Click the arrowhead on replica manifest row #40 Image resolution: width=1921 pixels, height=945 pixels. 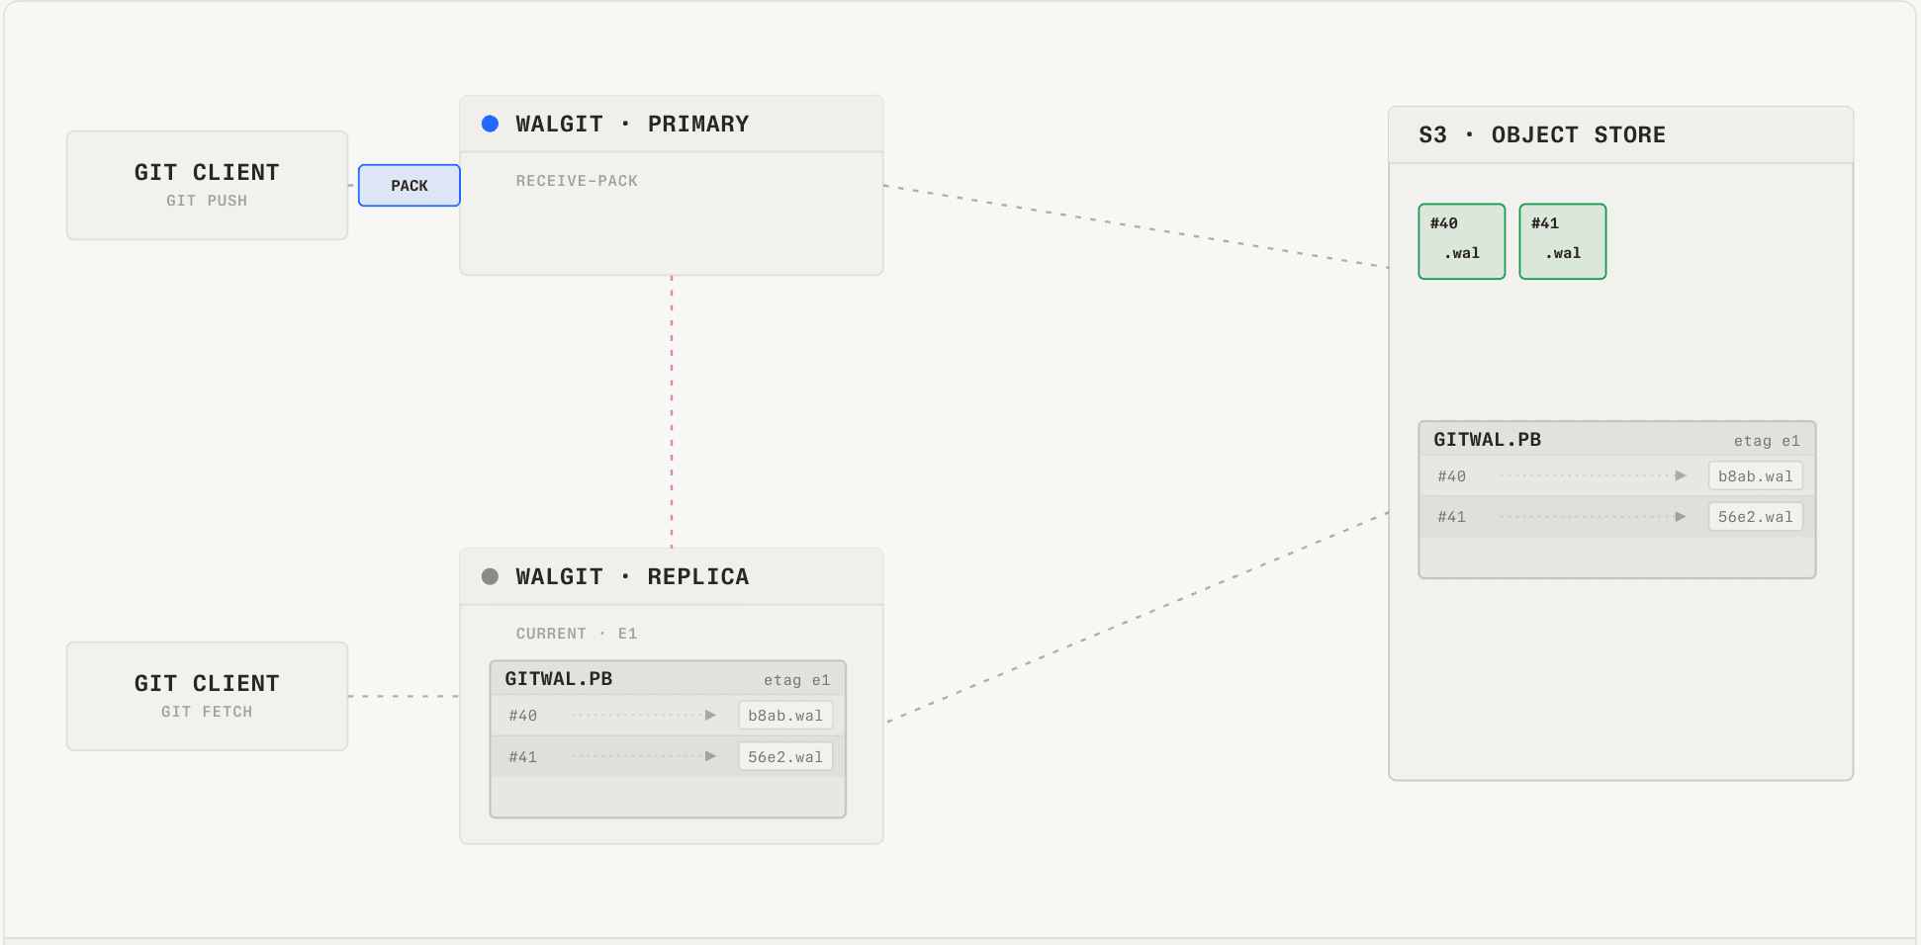[x=710, y=715]
